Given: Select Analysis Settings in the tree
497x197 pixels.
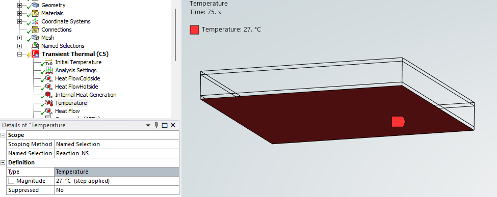Looking at the screenshot, I should pos(76,70).
